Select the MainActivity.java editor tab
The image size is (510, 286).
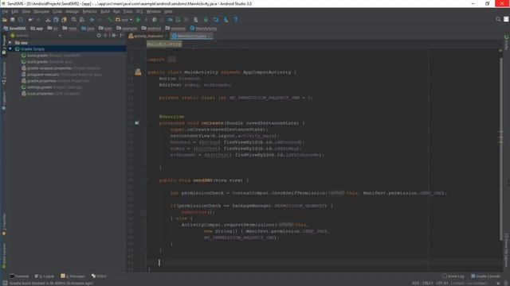click(x=192, y=36)
